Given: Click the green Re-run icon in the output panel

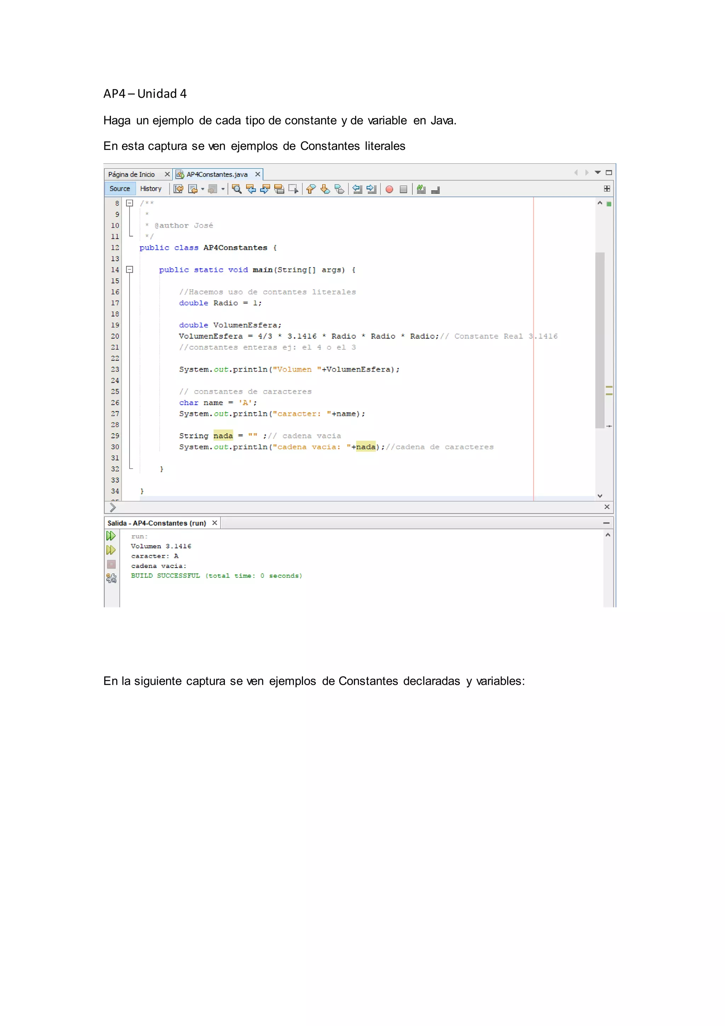Looking at the screenshot, I should pyautogui.click(x=111, y=536).
